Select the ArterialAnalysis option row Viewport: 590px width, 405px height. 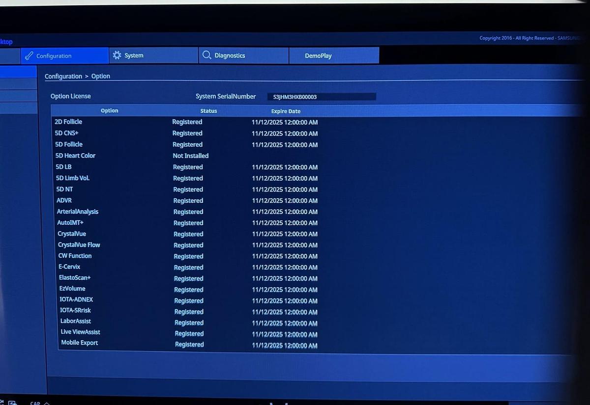point(78,212)
